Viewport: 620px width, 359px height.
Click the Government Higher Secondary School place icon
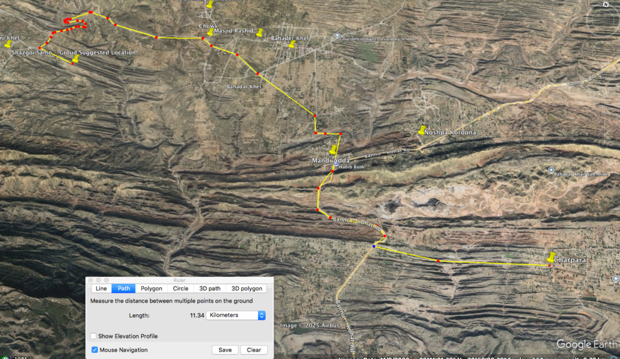[337, 36]
